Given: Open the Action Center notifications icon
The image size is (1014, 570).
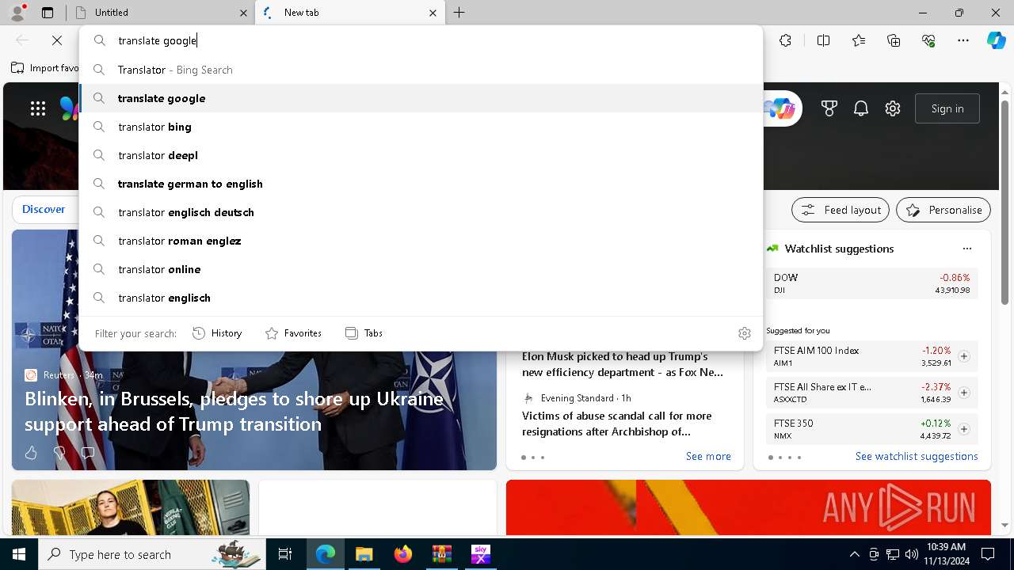Looking at the screenshot, I should point(988,554).
